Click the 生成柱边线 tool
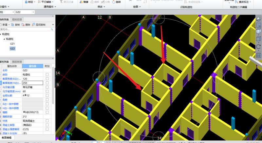 [194, 2]
